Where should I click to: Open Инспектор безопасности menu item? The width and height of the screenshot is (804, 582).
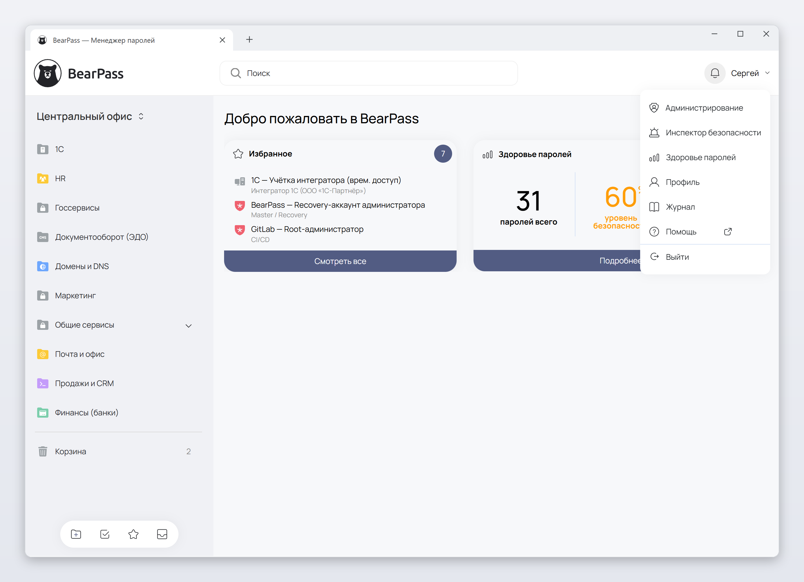705,133
